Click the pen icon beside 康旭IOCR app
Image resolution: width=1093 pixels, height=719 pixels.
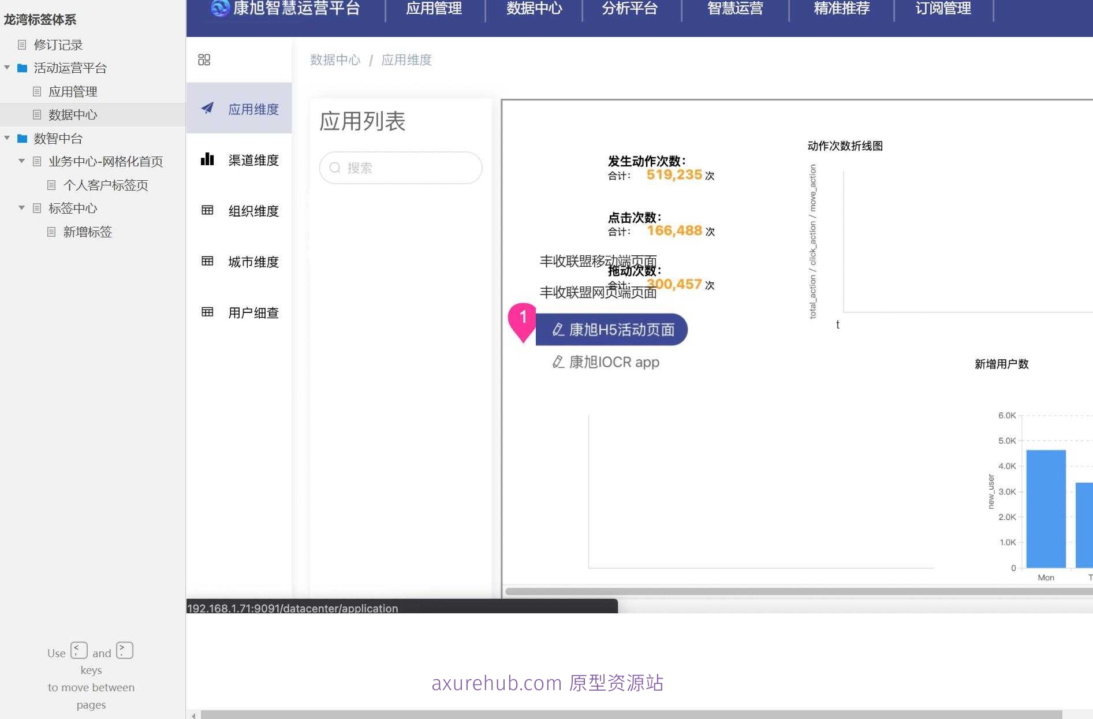pos(558,362)
